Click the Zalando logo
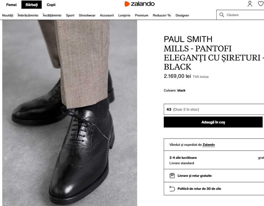The height and width of the screenshot is (206, 264). click(139, 4)
